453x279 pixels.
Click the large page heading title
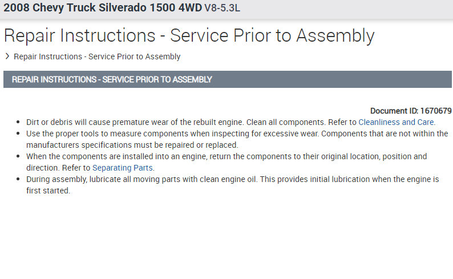pyautogui.click(x=189, y=35)
